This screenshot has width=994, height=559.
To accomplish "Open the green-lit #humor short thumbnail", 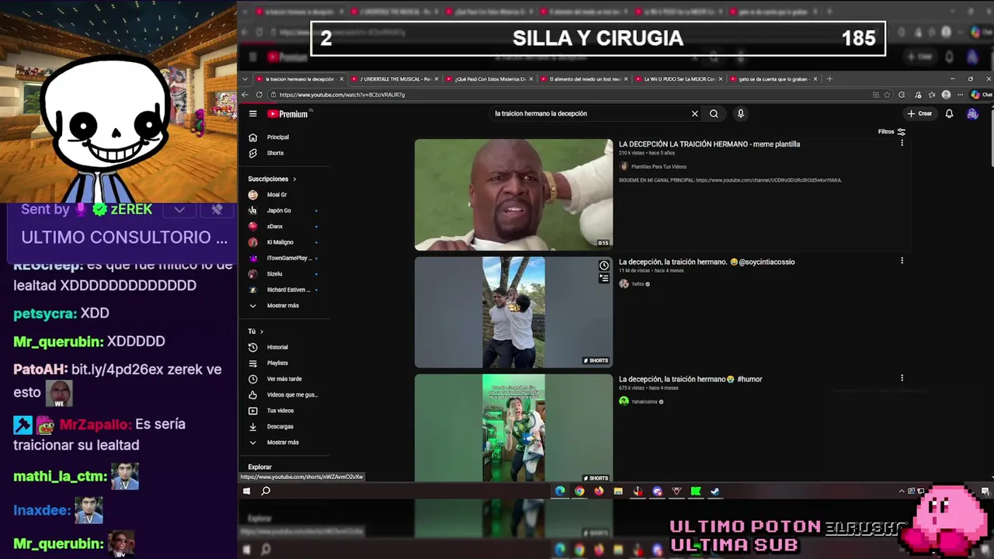I will [x=513, y=428].
